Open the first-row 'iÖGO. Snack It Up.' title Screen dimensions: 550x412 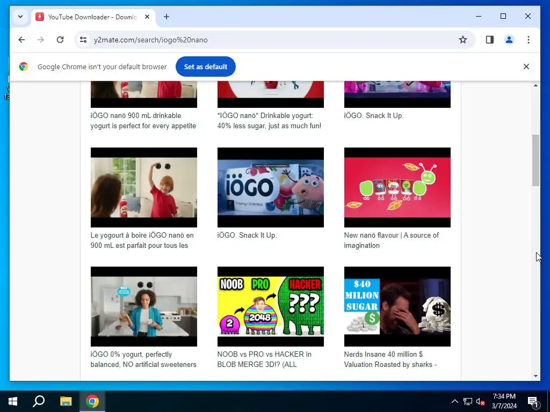click(x=374, y=116)
